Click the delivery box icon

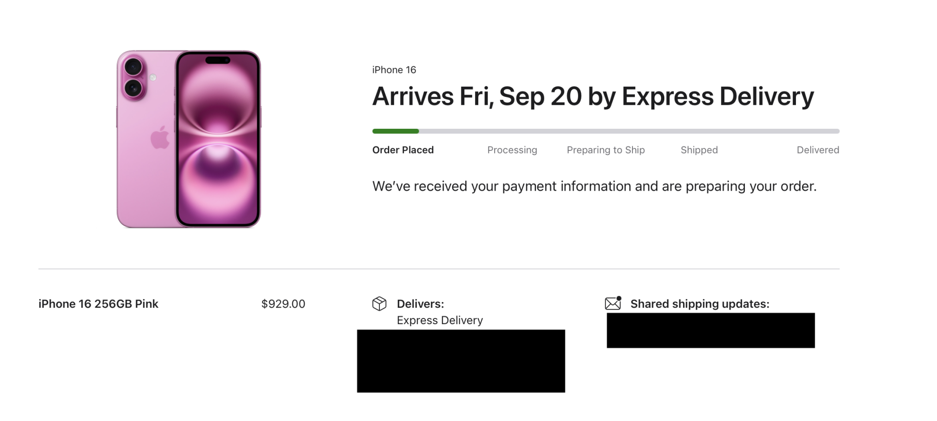click(379, 304)
